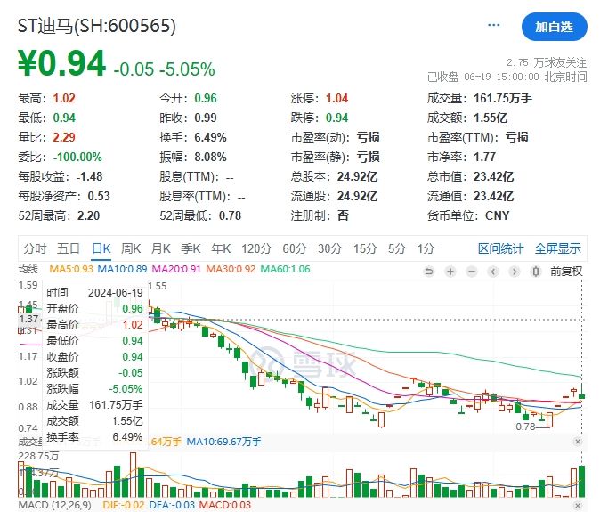Click the MACD (12,26,9) label

click(54, 505)
